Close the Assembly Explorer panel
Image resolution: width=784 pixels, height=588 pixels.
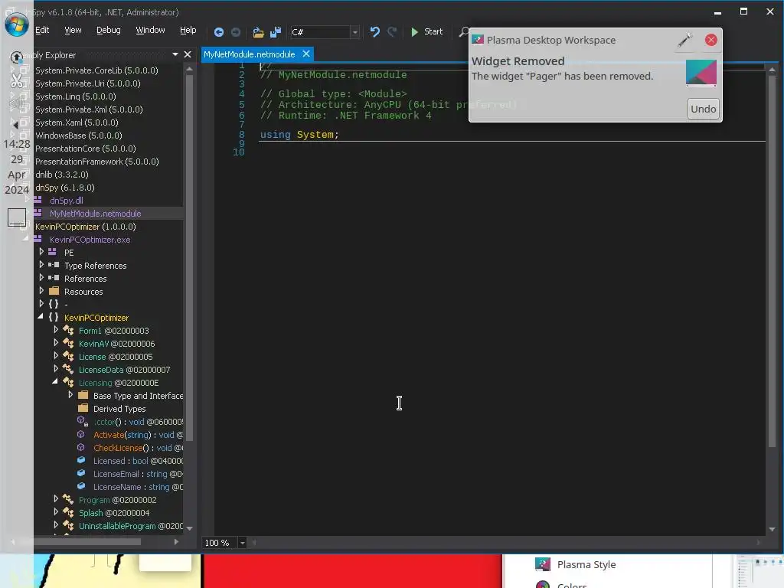pos(188,54)
